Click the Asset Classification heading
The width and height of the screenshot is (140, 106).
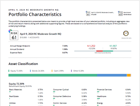23,64
